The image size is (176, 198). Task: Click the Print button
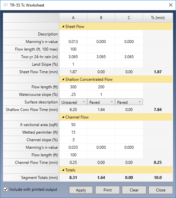coord(107,190)
